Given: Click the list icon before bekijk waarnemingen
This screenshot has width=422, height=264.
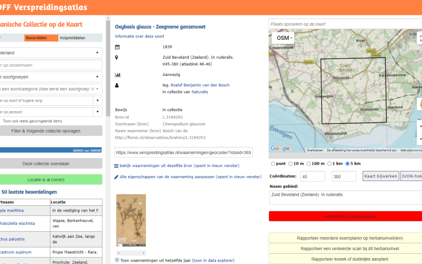Looking at the screenshot, I should click(x=116, y=166).
